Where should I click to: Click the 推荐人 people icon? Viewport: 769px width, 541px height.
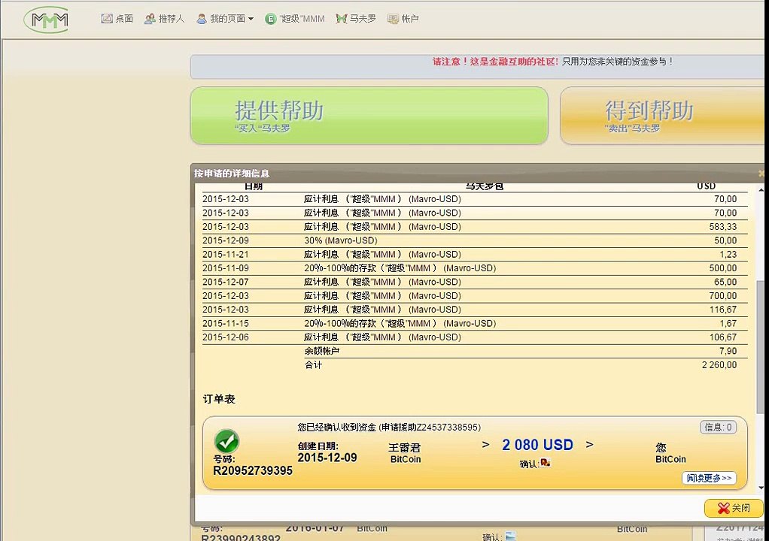(x=150, y=19)
